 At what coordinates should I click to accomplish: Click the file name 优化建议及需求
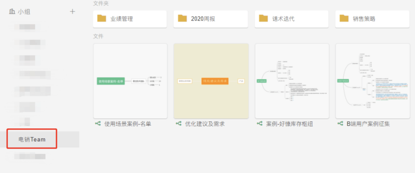click(205, 124)
